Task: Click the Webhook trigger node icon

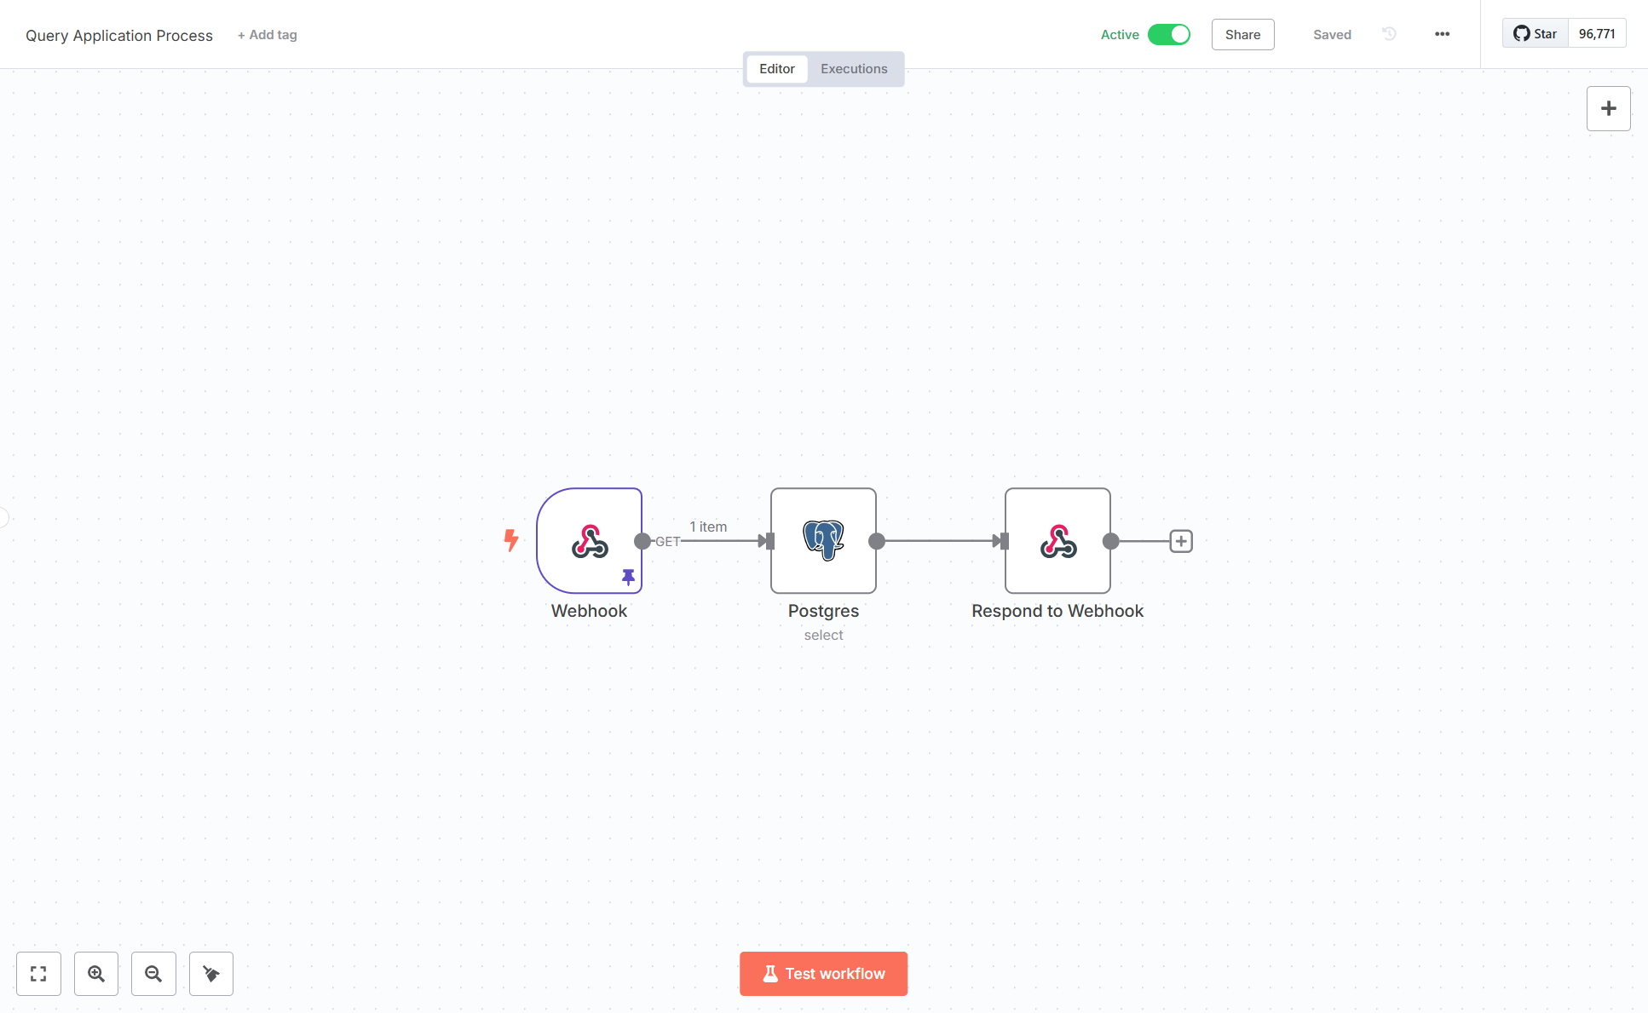Action: pyautogui.click(x=590, y=541)
